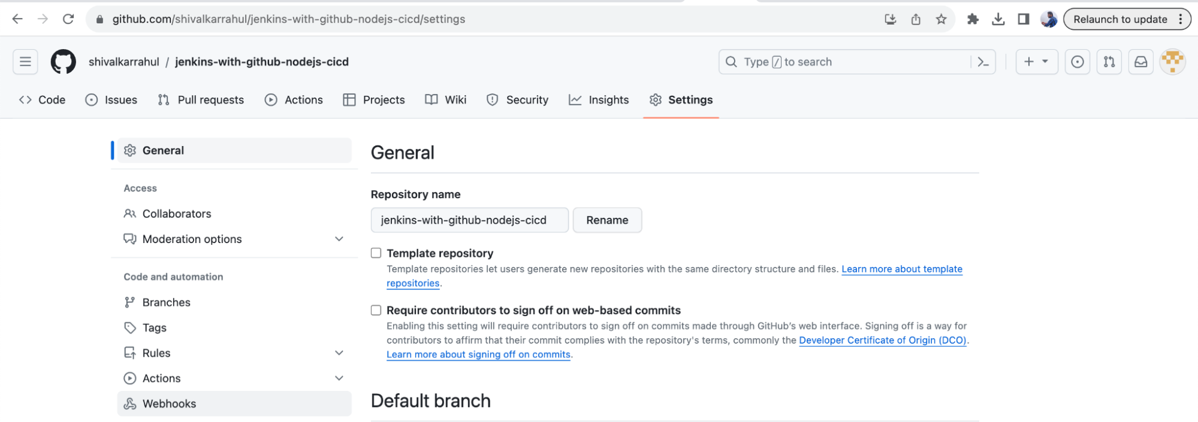Edit the repository name input field
The height and width of the screenshot is (422, 1198).
coord(469,220)
